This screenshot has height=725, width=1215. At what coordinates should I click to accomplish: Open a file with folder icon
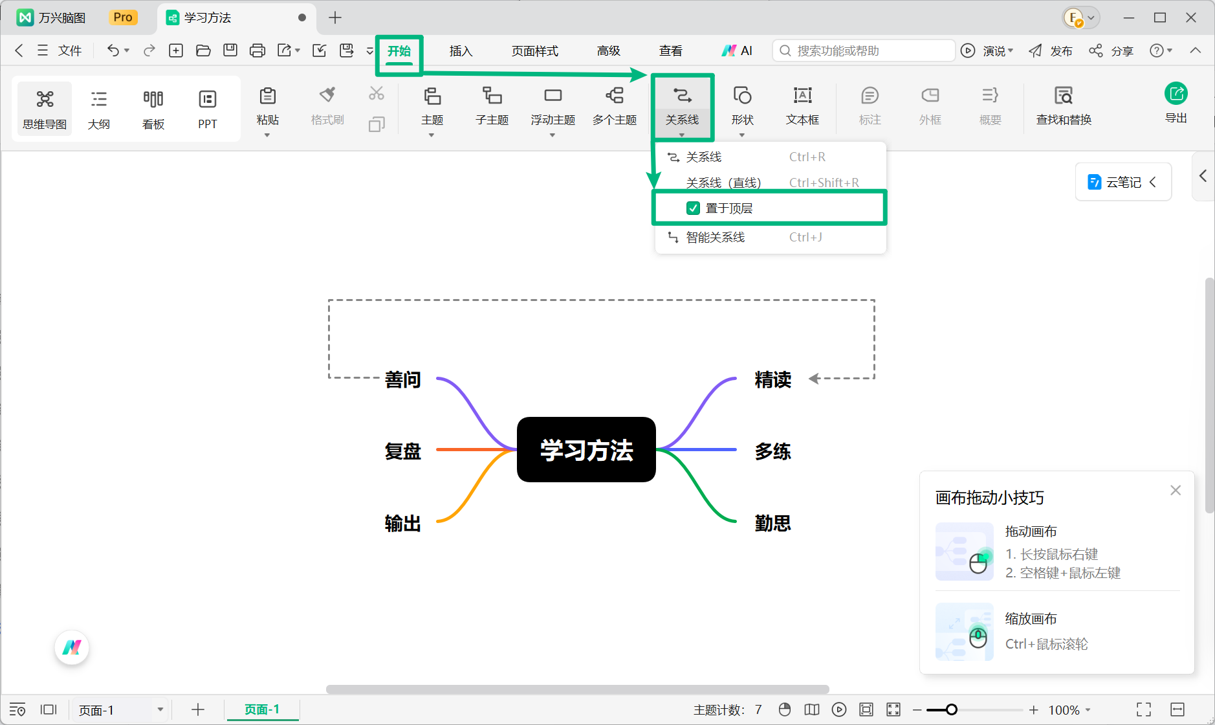203,50
